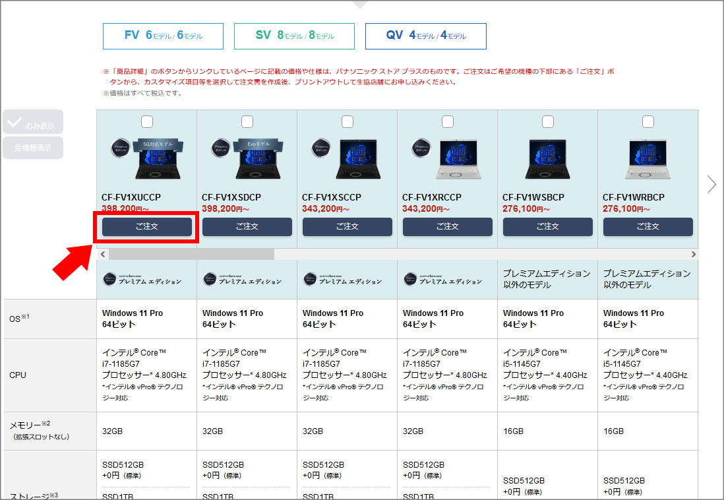Image resolution: width=724 pixels, height=500 pixels.
Task: Tick the checkbox for CF-FV1WRBCP
Action: tap(648, 121)
